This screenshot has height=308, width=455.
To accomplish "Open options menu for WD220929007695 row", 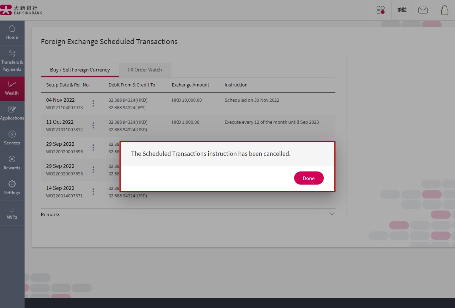I will pos(93,169).
